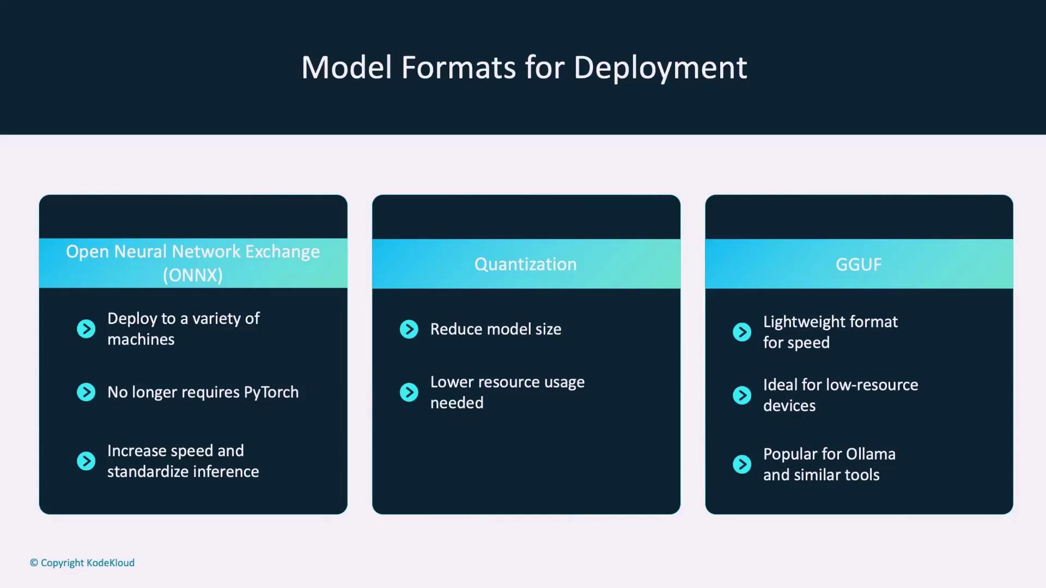
Task: Select the Open Neural Network Exchange (ONNX) header
Action: pyautogui.click(x=193, y=263)
